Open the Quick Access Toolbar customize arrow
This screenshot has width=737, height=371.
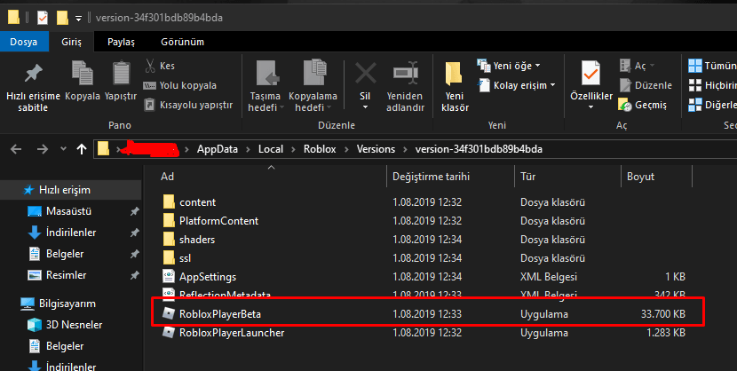[78, 19]
